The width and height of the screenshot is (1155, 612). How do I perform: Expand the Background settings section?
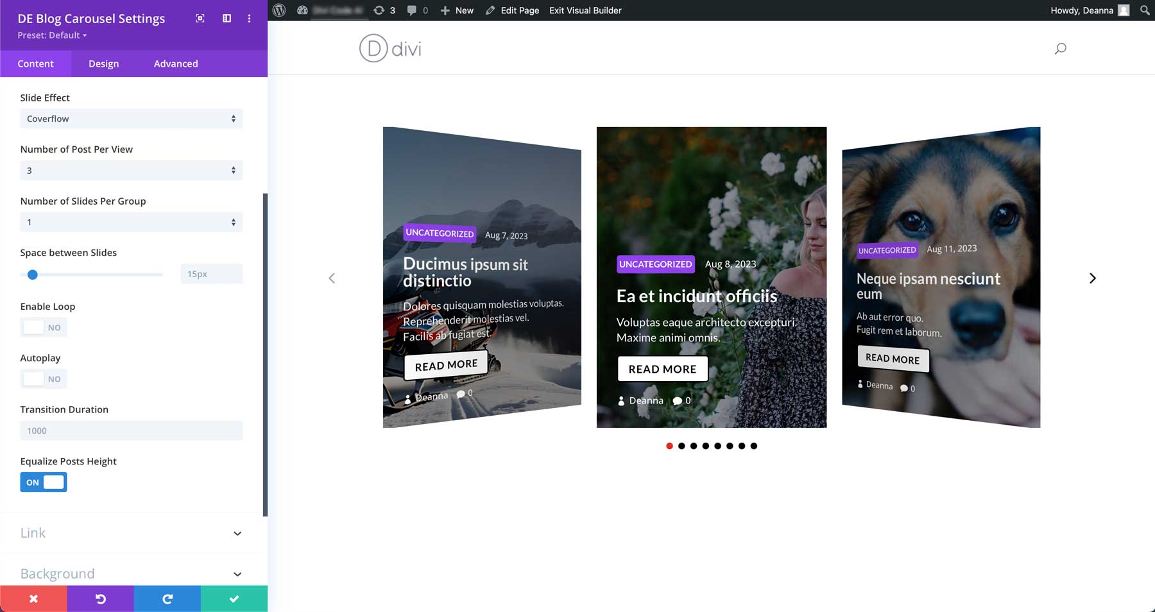131,574
